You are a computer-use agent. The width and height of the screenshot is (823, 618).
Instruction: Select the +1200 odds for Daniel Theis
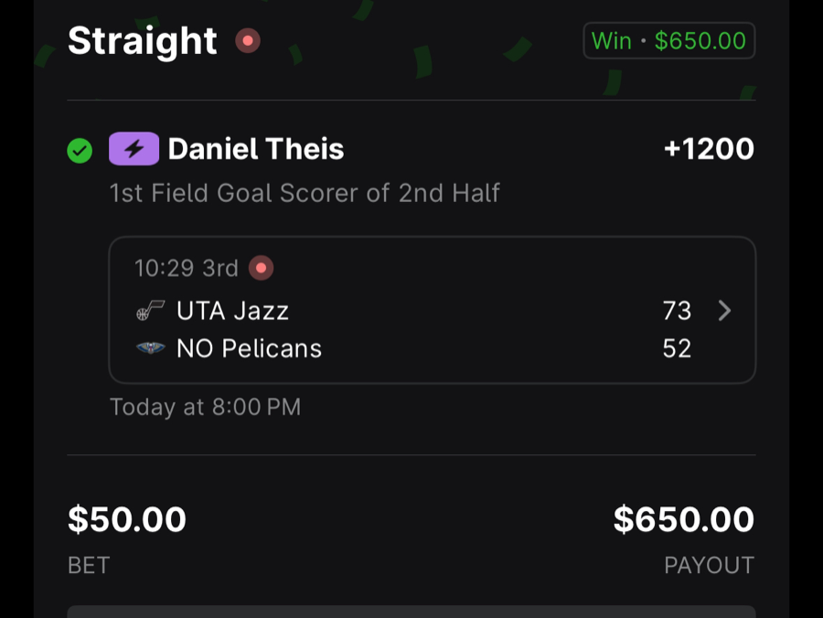pyautogui.click(x=709, y=148)
